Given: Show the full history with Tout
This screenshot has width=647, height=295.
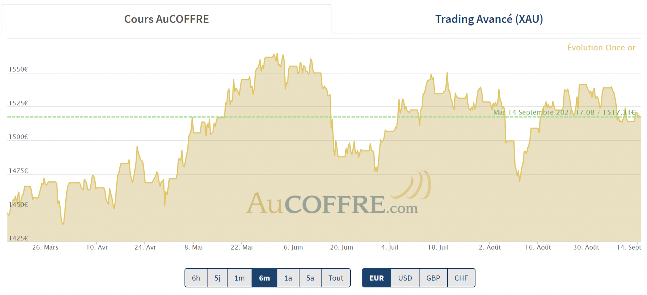Looking at the screenshot, I should [x=336, y=278].
